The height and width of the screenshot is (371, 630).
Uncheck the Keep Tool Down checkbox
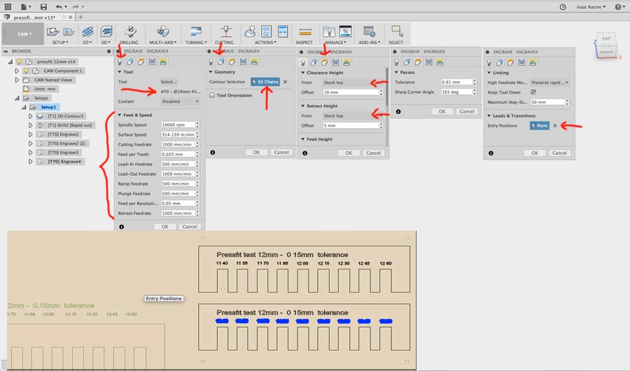coord(533,92)
